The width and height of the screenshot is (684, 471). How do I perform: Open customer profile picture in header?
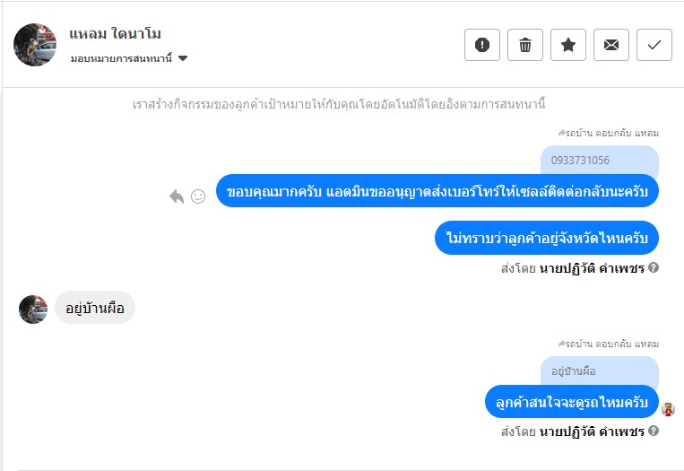[x=36, y=45]
